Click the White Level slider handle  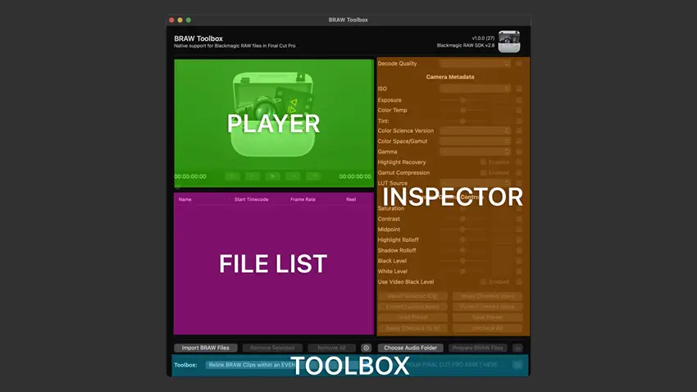point(462,271)
